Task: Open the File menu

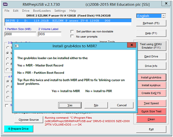Action: (7, 11)
